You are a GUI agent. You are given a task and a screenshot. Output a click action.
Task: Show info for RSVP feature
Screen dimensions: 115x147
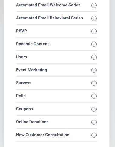[x=94, y=31]
